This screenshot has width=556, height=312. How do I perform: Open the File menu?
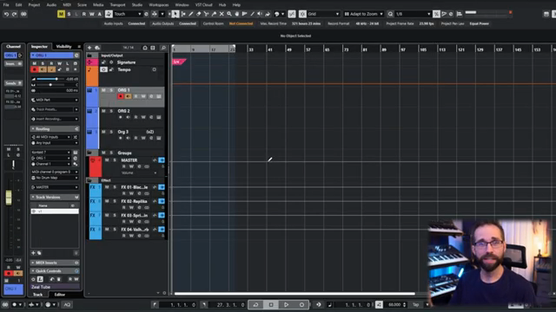click(x=6, y=5)
